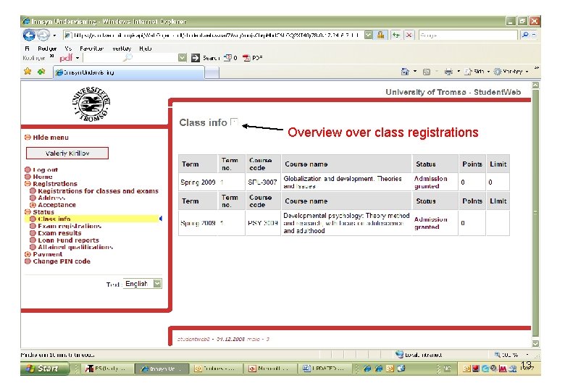Click the PDF toolbar button
The height and width of the screenshot is (391, 565).
[252, 58]
